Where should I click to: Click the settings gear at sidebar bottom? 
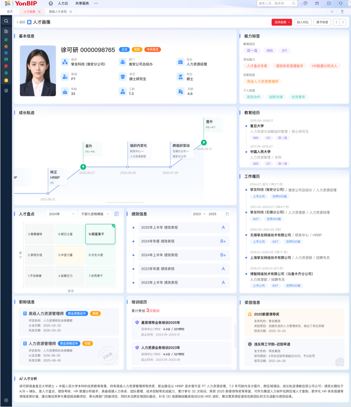(x=6, y=400)
